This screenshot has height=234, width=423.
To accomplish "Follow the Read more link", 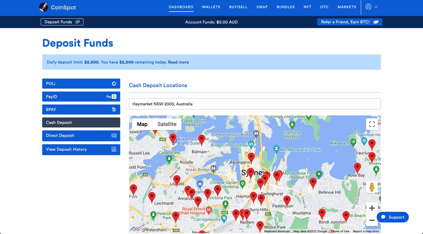I will [x=178, y=62].
